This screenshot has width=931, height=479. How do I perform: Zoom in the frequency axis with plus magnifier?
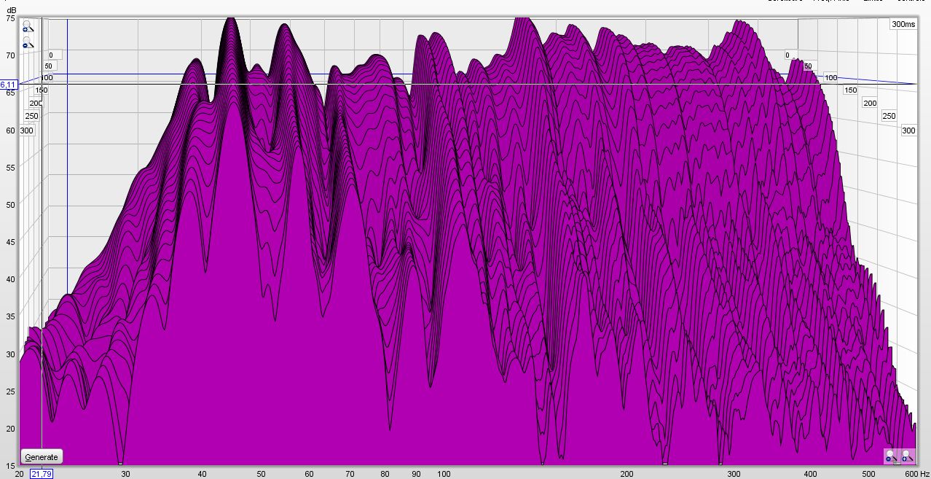click(907, 457)
